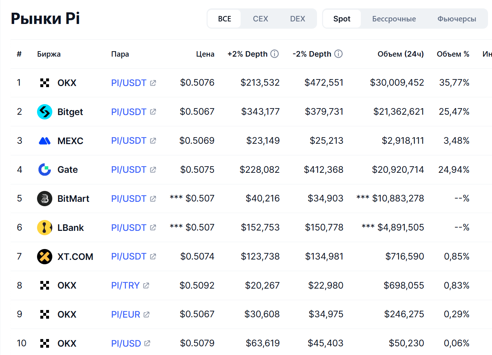
Task: Open the MEXC exchange name link
Action: click(x=70, y=141)
